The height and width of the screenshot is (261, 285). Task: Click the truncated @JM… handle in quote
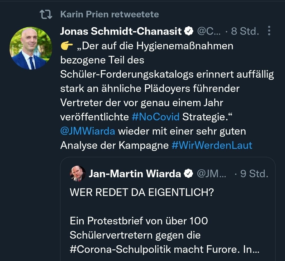(x=211, y=174)
